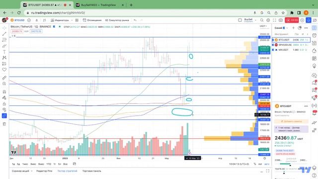
Task: Open the Редактор Pine tab
Action: (44, 171)
